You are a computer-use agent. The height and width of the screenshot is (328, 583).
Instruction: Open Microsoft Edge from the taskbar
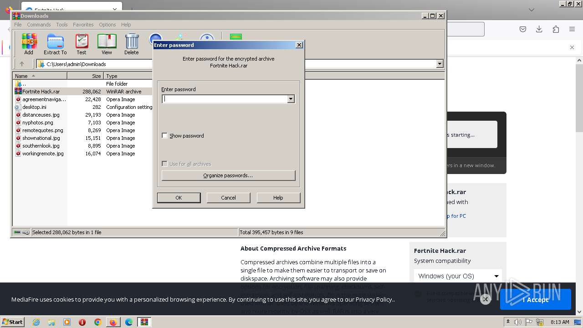coord(129,322)
